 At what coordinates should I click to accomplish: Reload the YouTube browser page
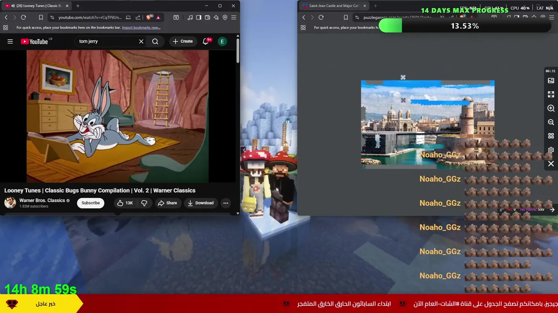(24, 17)
